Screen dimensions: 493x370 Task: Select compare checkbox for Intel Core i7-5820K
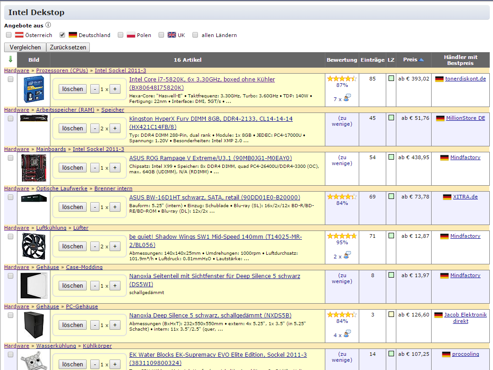[11, 79]
